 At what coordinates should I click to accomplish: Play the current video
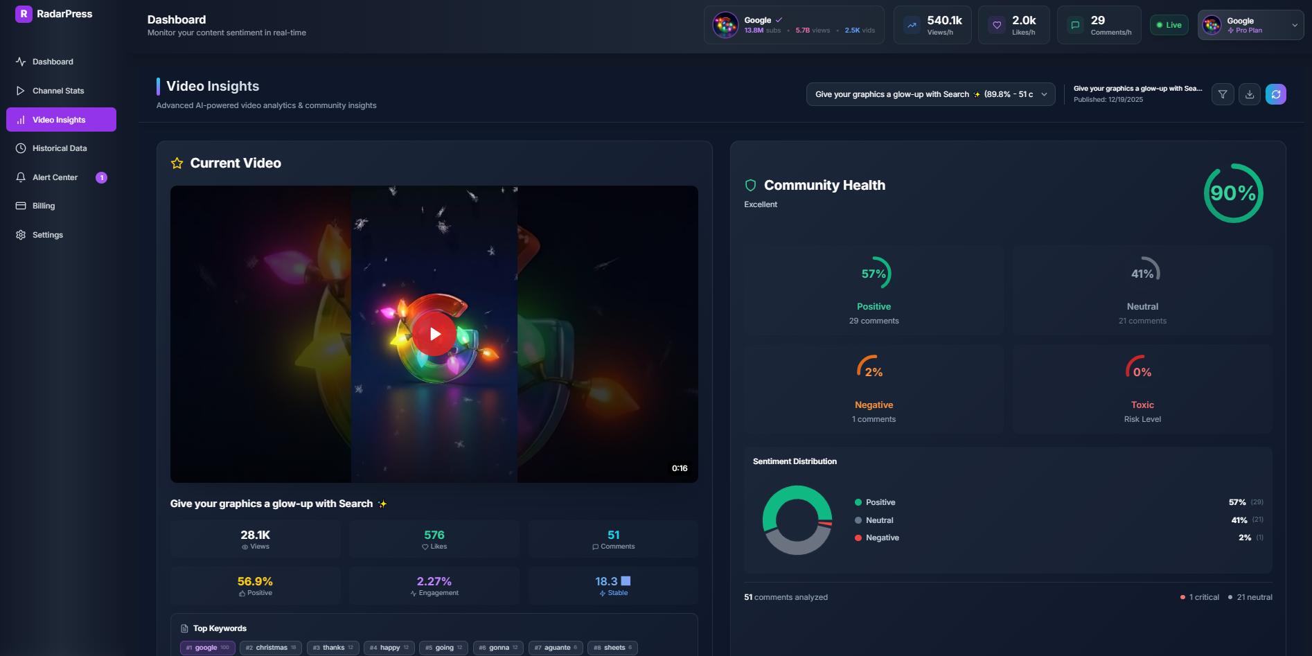click(434, 333)
